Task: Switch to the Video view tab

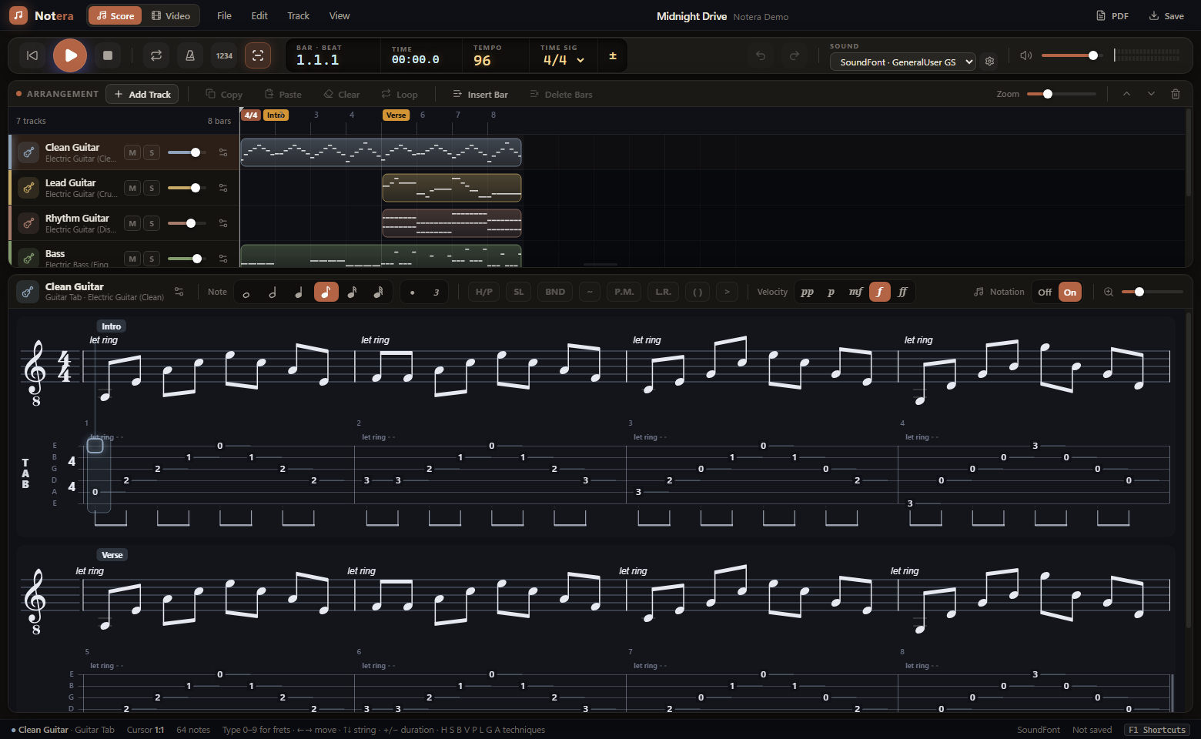Action: 171,15
